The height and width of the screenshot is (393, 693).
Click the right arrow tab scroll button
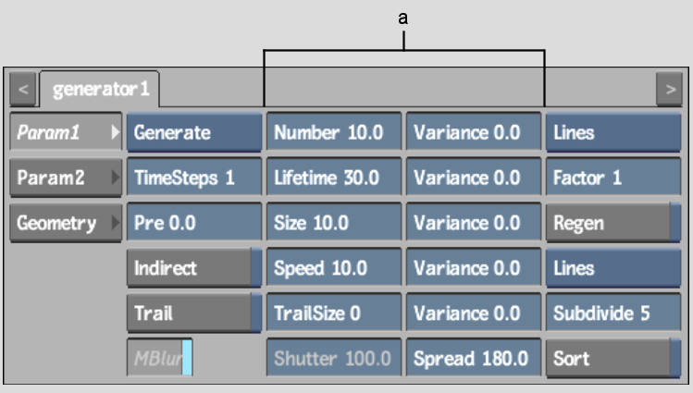669,91
